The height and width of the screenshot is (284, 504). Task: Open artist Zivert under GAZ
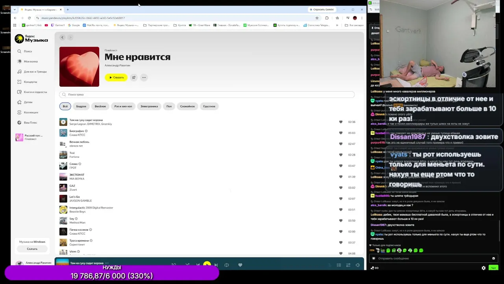[73, 190]
